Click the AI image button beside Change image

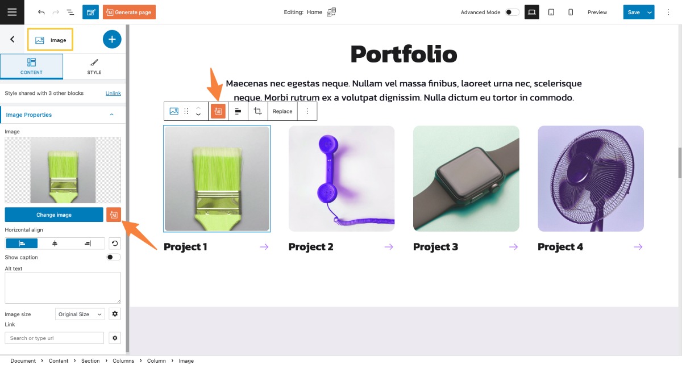114,215
